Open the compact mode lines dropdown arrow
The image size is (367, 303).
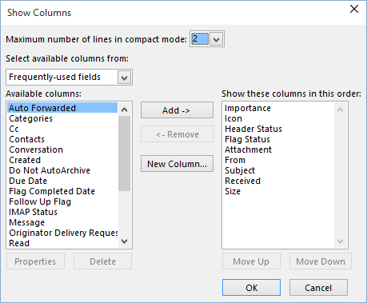click(216, 39)
